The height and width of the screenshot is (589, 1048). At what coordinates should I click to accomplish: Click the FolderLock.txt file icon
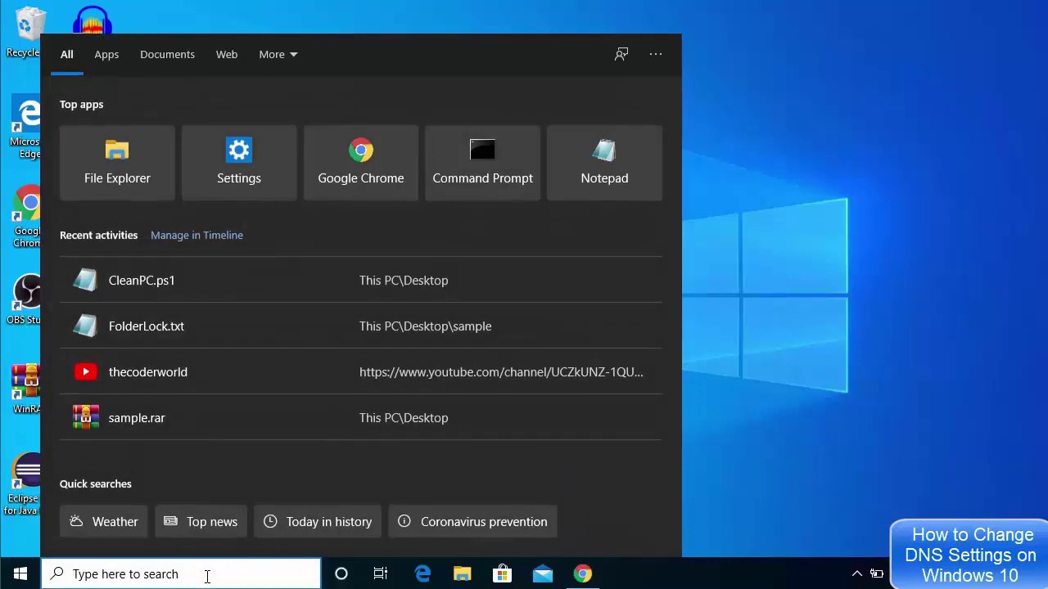click(x=85, y=326)
